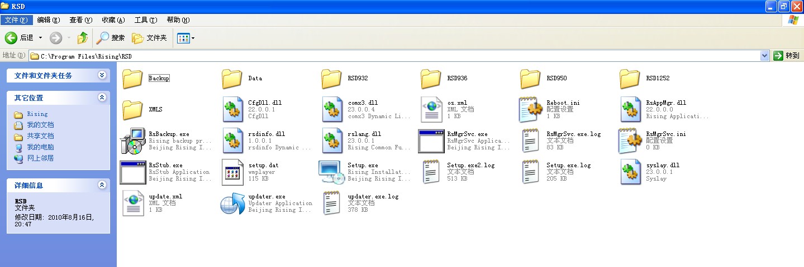Select the updater.exe globe icon
The width and height of the screenshot is (804, 267).
[232, 203]
